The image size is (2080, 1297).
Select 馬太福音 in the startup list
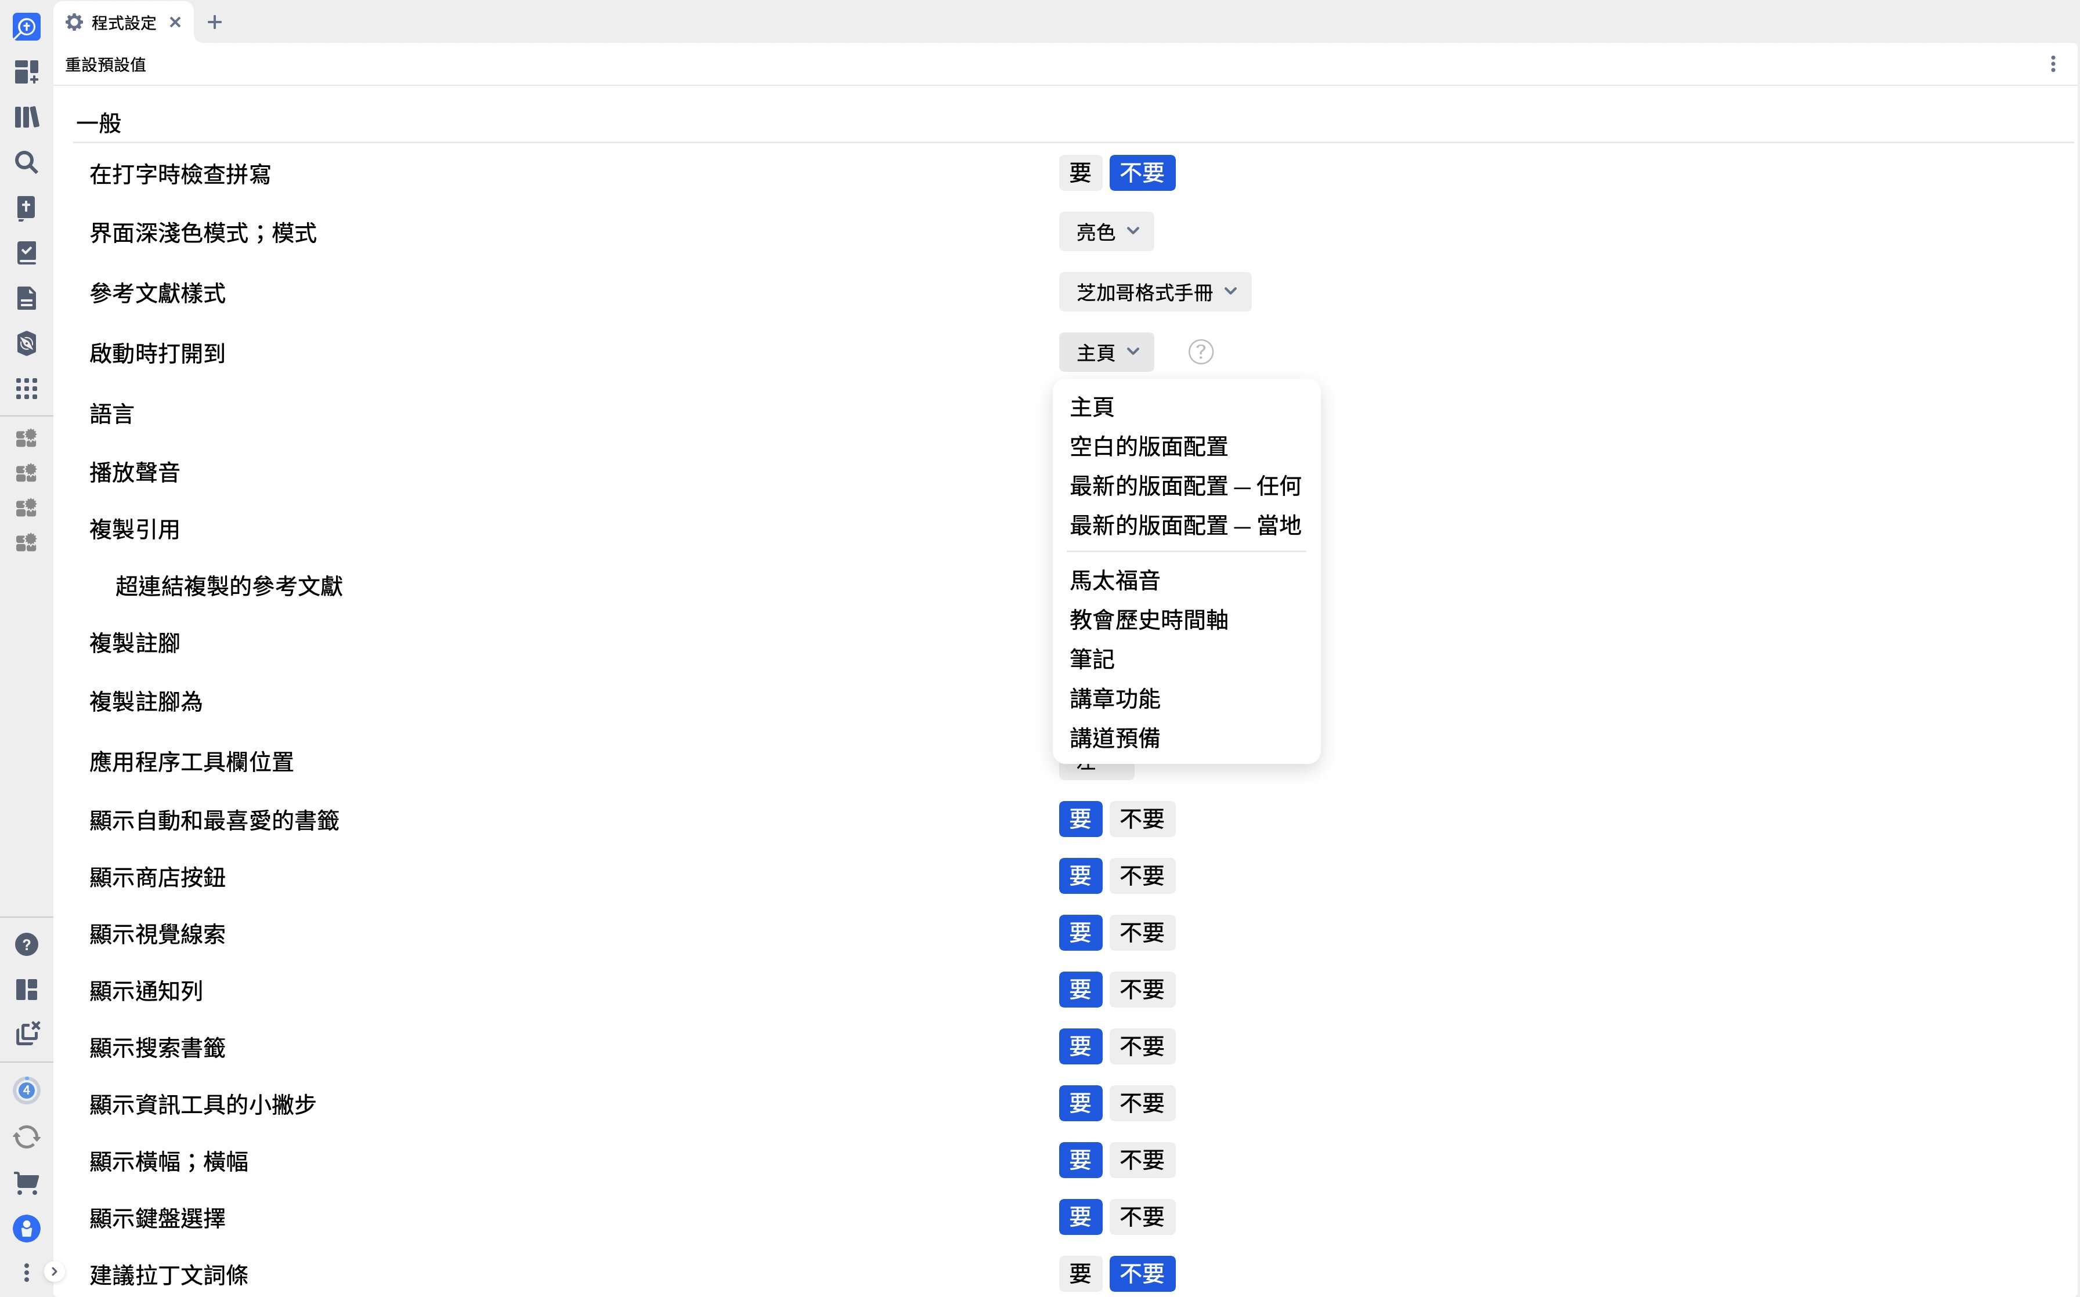[x=1114, y=581]
